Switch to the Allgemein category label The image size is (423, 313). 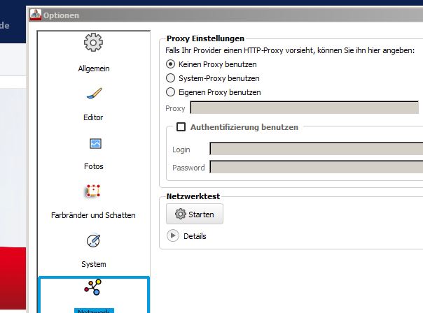coord(94,68)
